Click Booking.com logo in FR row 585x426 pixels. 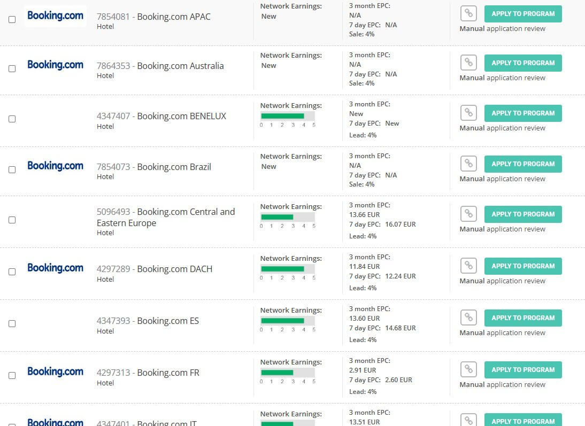point(55,372)
